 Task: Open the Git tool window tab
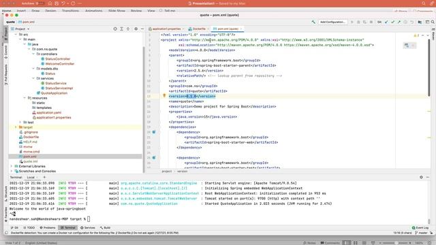tap(14, 227)
